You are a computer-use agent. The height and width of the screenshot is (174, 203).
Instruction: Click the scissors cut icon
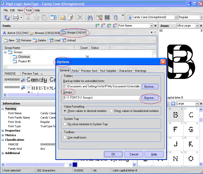point(28,17)
